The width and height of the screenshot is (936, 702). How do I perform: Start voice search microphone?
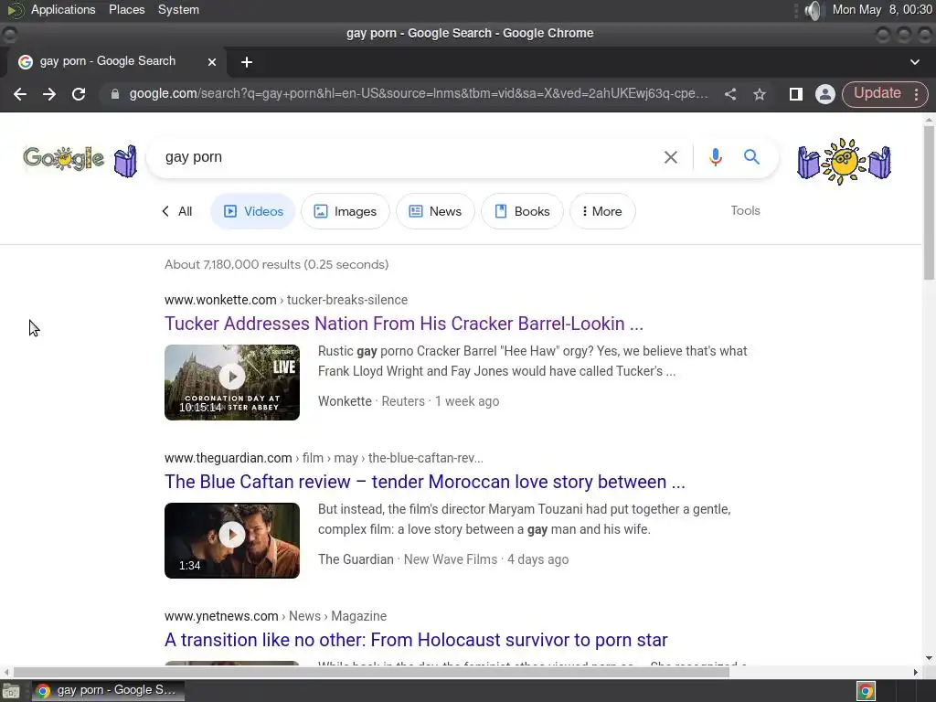(x=715, y=157)
